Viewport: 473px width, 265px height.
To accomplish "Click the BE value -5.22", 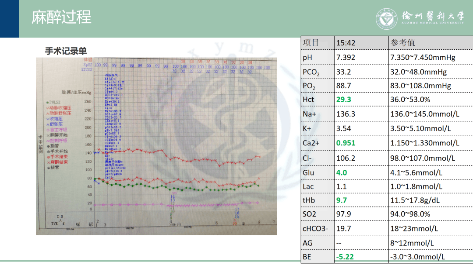I will (345, 257).
